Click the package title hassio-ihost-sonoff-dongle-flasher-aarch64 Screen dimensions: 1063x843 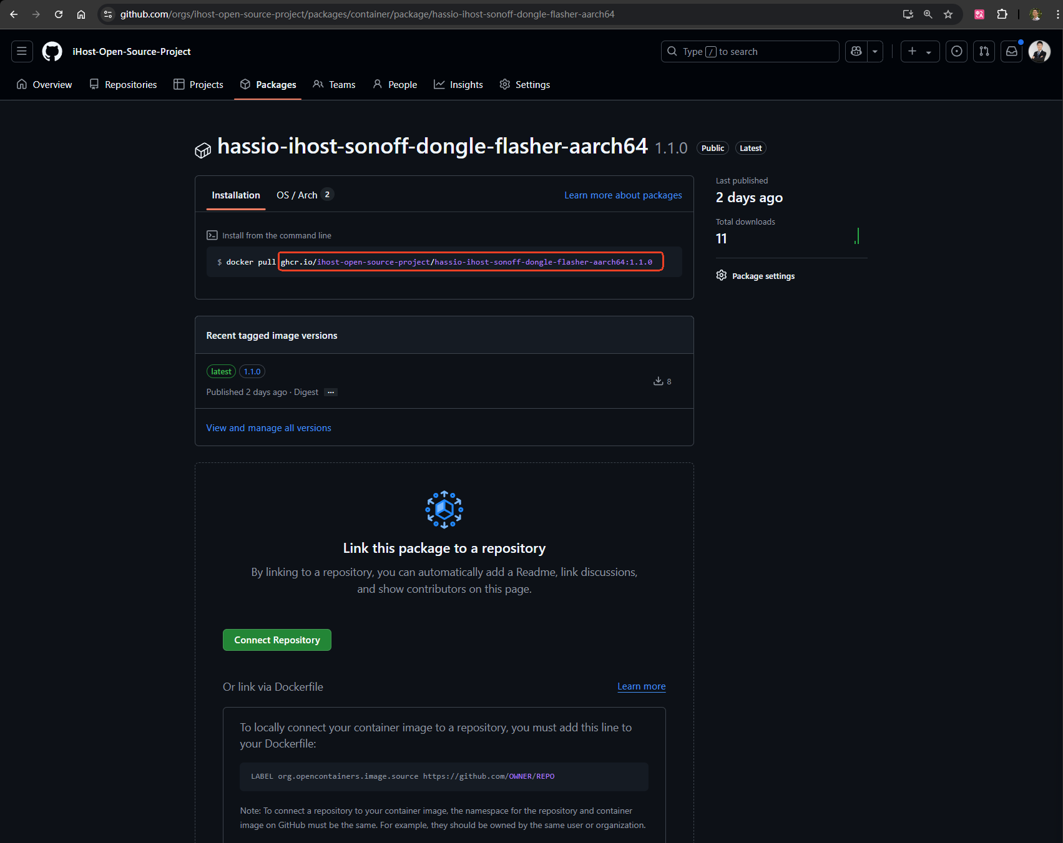[433, 146]
